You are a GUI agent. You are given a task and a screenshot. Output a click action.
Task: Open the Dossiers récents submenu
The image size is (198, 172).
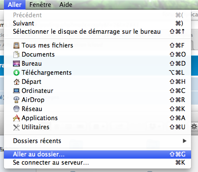point(97,141)
